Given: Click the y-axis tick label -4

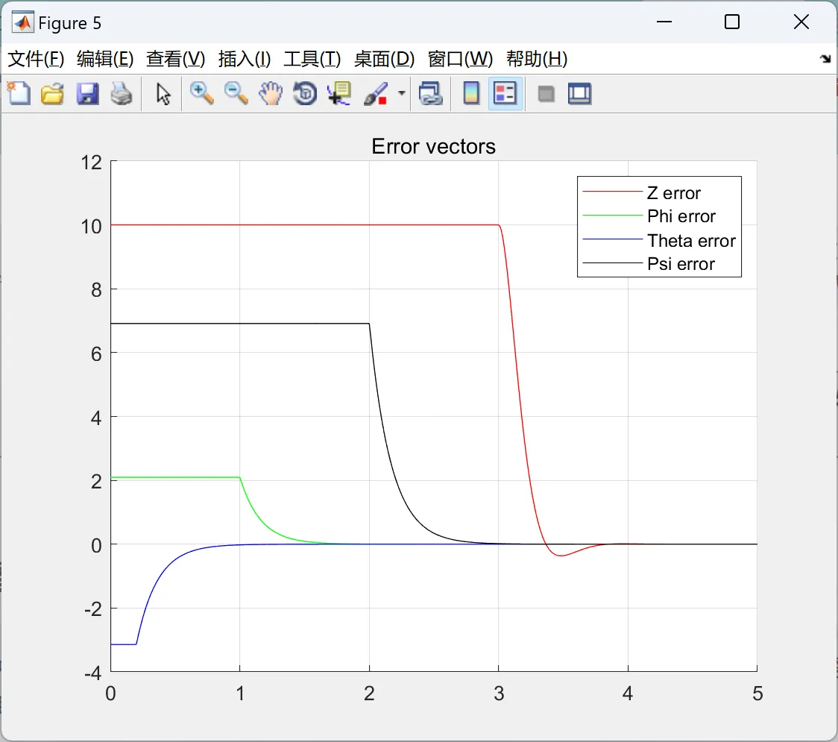Looking at the screenshot, I should [x=93, y=673].
